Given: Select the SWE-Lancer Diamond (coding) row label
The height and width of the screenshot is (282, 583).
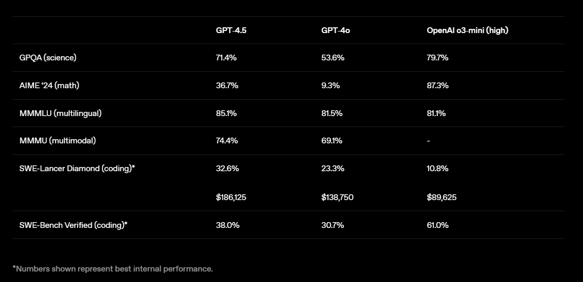Looking at the screenshot, I should click(x=77, y=169).
